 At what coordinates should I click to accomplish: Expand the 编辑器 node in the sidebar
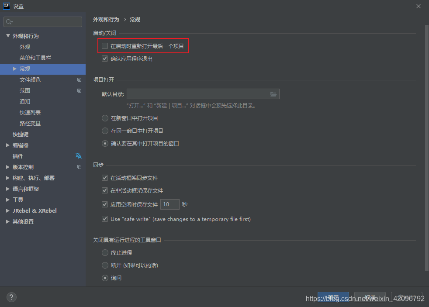click(7, 145)
